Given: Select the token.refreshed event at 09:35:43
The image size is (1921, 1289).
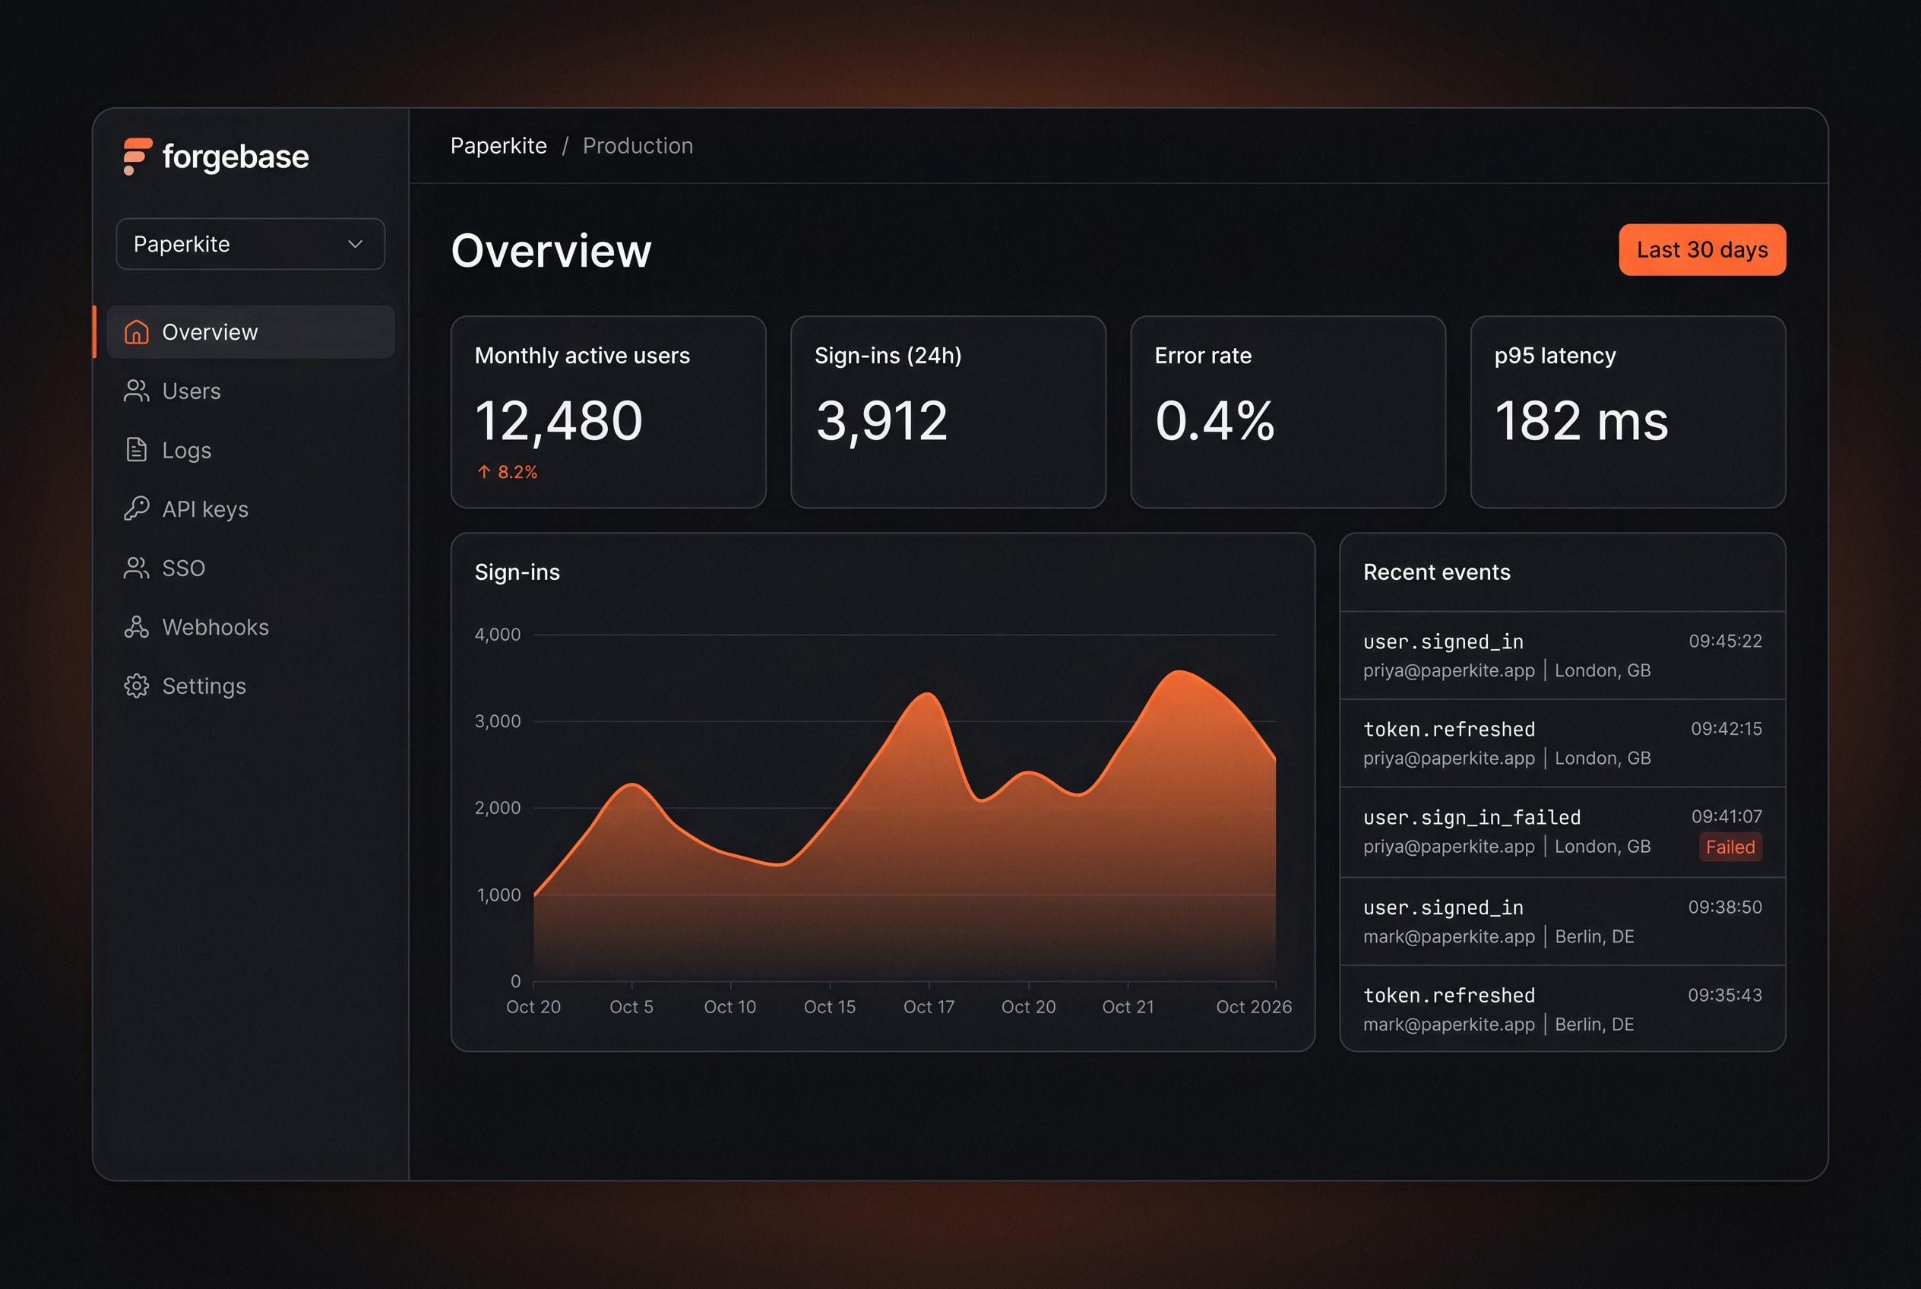Looking at the screenshot, I should point(1562,1009).
